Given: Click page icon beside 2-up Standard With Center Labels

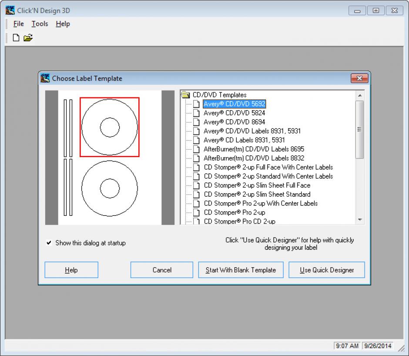Looking at the screenshot, I should pos(196,176).
